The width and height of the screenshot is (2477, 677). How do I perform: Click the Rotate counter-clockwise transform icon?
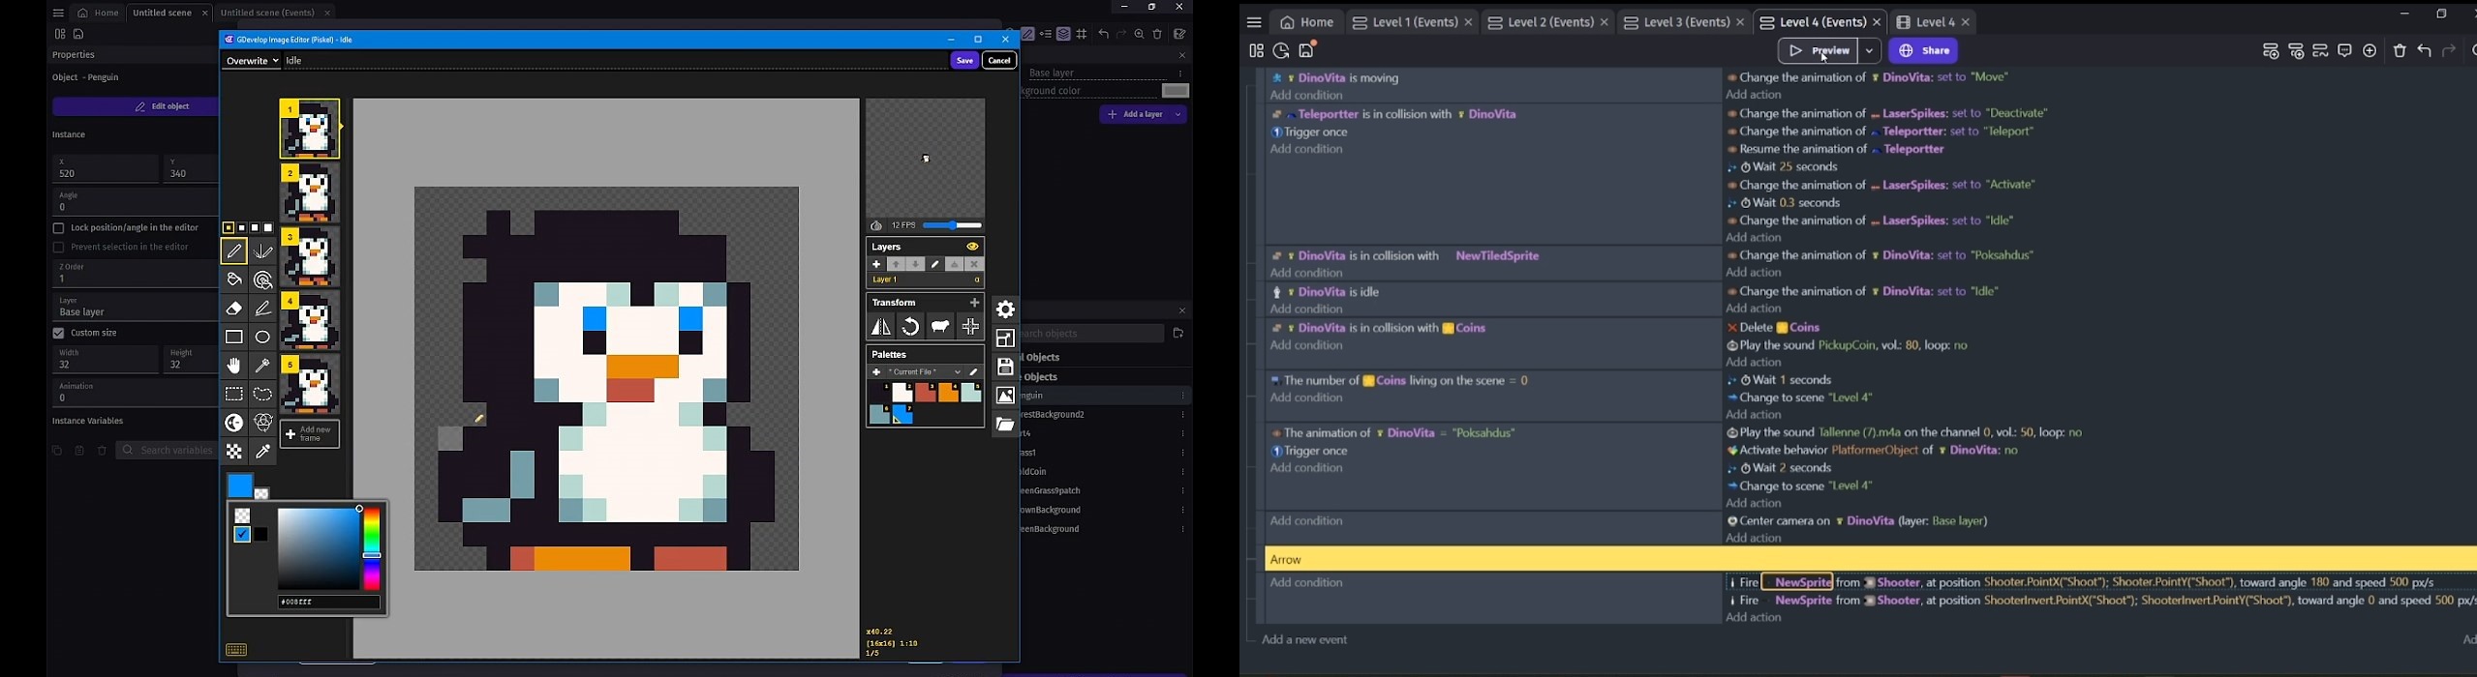[x=910, y=327]
